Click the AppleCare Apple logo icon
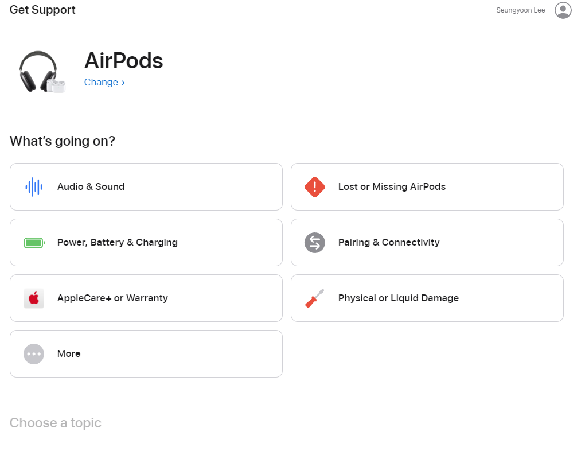 [34, 298]
